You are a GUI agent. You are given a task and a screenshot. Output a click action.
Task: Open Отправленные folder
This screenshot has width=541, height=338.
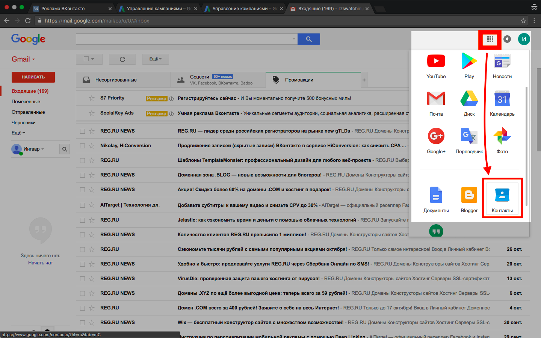28,112
